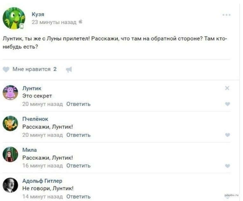Open the last commenter's avatar
Viewport: 243px width, 201px height.
(x=10, y=185)
